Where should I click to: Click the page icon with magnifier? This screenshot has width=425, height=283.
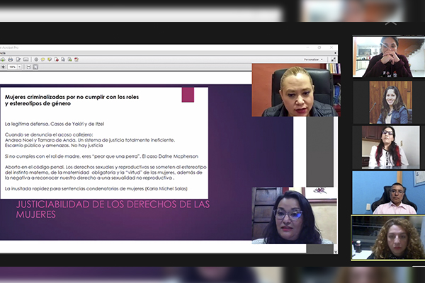pos(63,59)
